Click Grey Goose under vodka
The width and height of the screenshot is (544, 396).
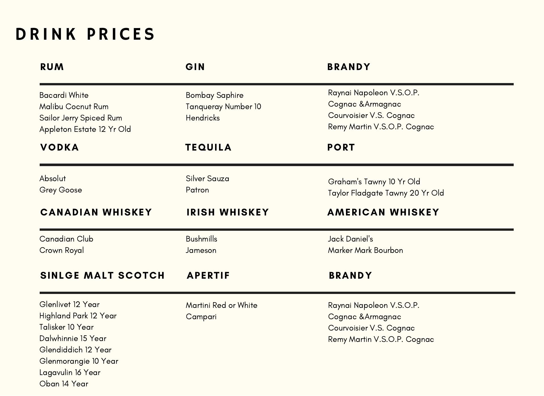coord(61,190)
